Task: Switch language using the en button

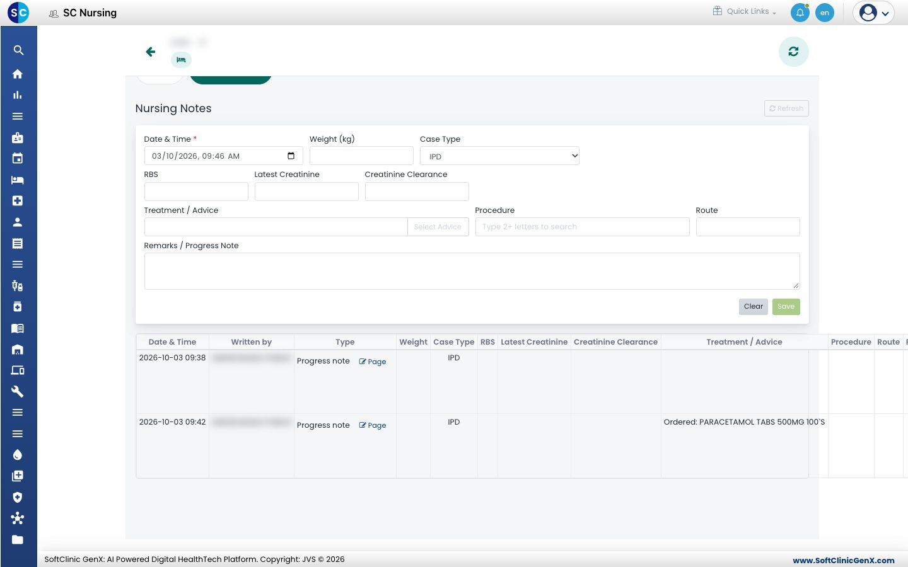Action: [x=824, y=13]
